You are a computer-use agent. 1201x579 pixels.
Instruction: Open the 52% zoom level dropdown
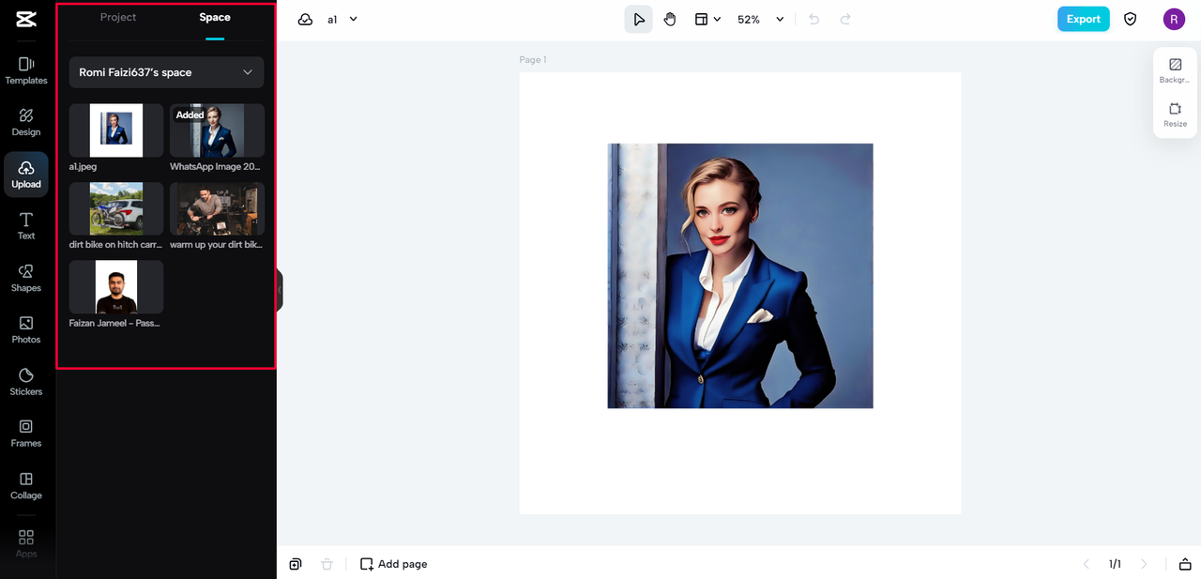[x=760, y=19]
